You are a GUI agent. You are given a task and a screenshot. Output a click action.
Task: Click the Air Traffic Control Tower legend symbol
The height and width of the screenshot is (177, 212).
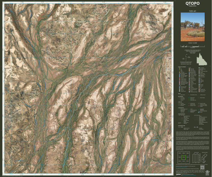(199, 71)
